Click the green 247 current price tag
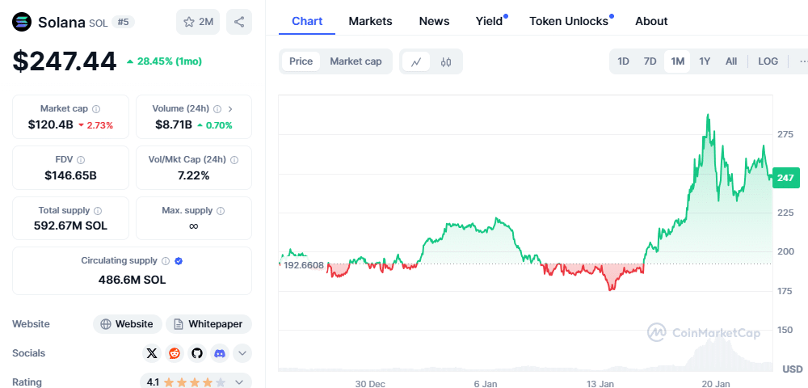Screen dimensions: 808x388 pos(785,178)
